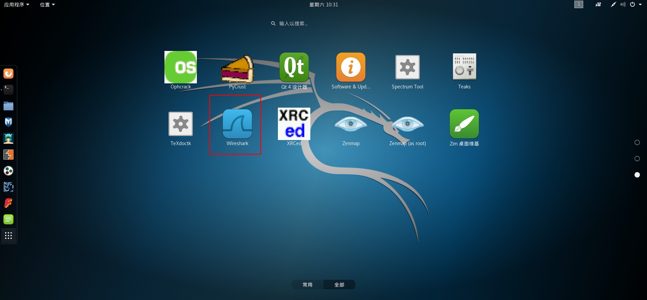Click the clock 星期六 10:31

point(323,4)
